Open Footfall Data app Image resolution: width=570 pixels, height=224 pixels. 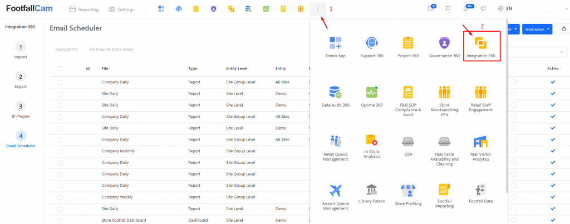click(480, 193)
